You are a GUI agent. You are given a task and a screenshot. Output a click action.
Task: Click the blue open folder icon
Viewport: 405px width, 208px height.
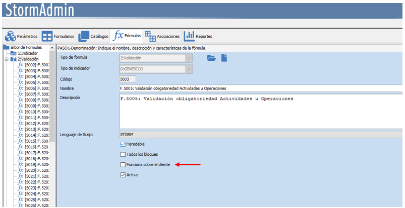pyautogui.click(x=211, y=58)
